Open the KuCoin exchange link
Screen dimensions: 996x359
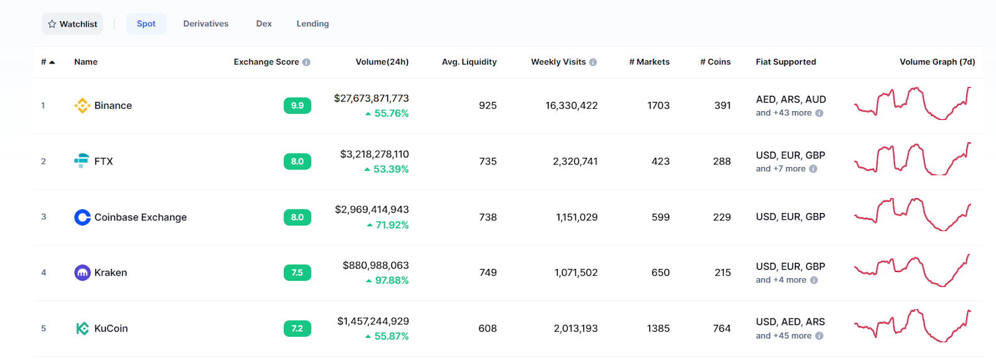point(111,329)
